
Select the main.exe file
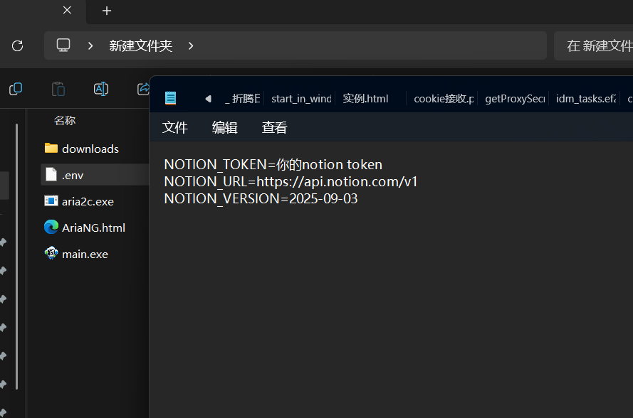click(x=85, y=254)
